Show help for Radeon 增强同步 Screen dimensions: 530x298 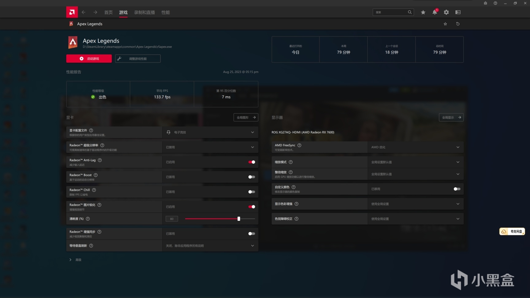pyautogui.click(x=99, y=232)
